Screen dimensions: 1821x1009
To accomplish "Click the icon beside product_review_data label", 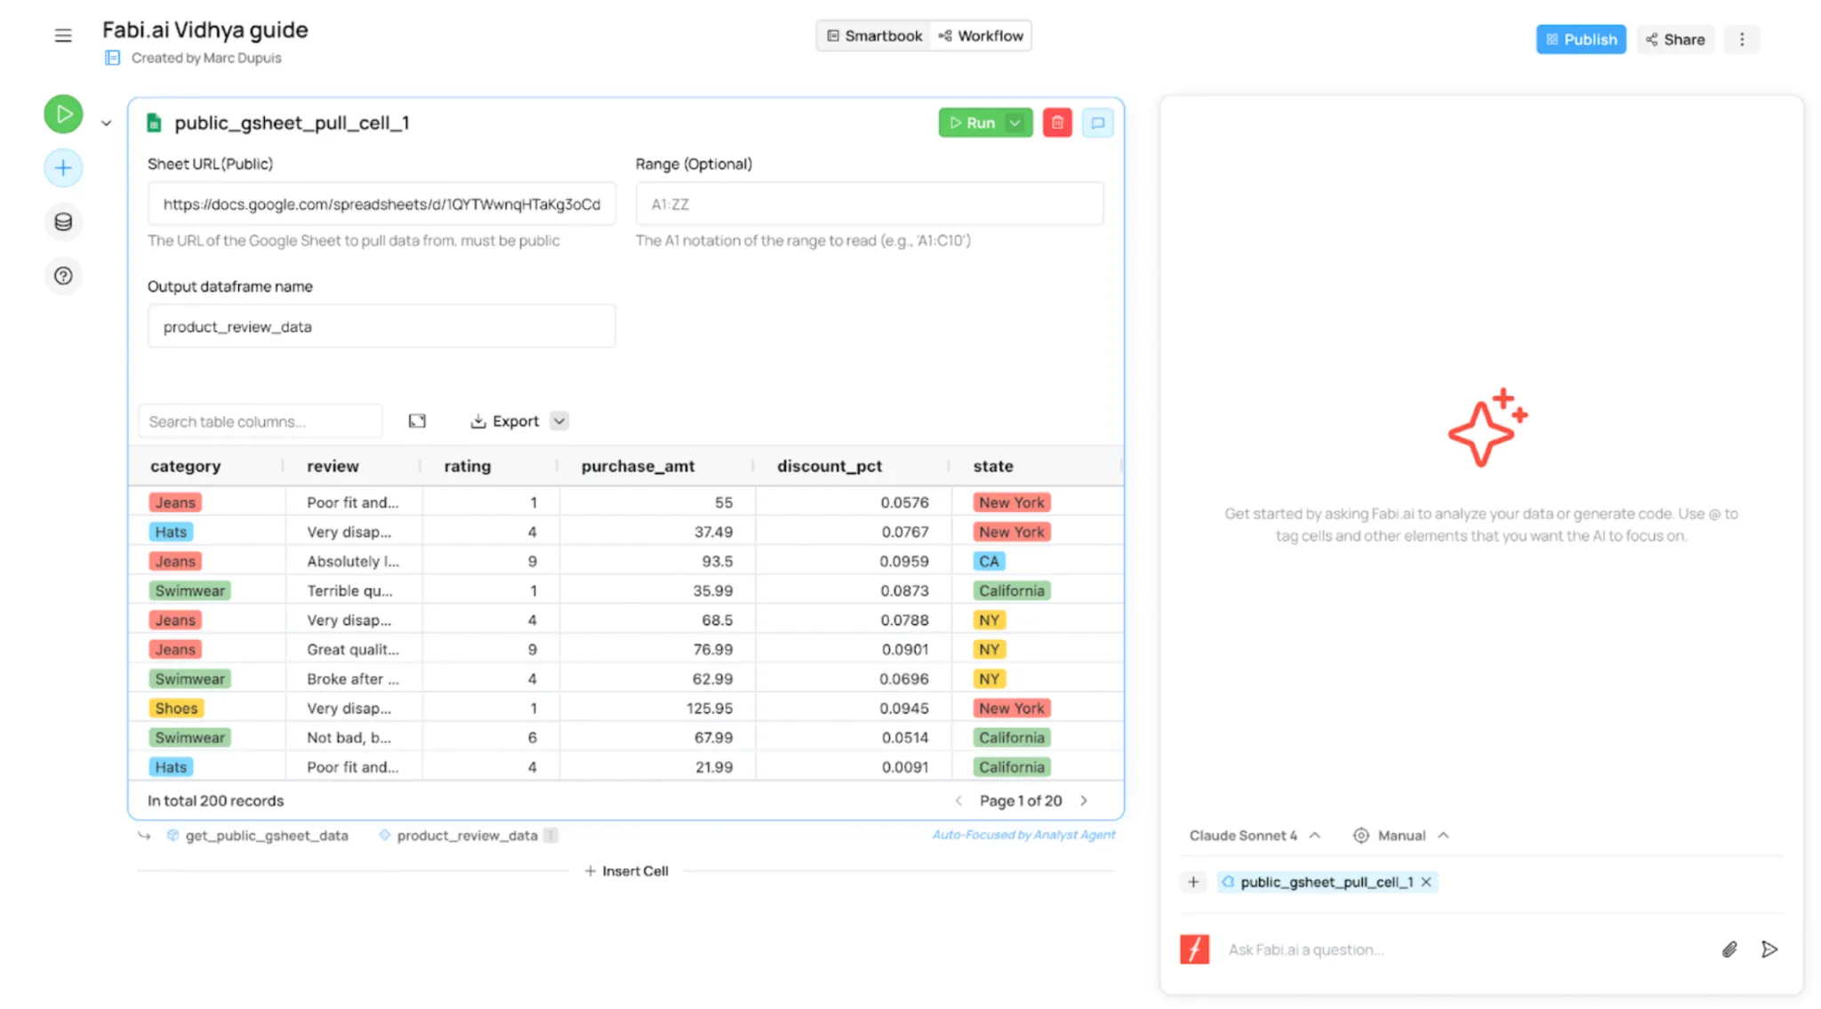I will coord(550,836).
